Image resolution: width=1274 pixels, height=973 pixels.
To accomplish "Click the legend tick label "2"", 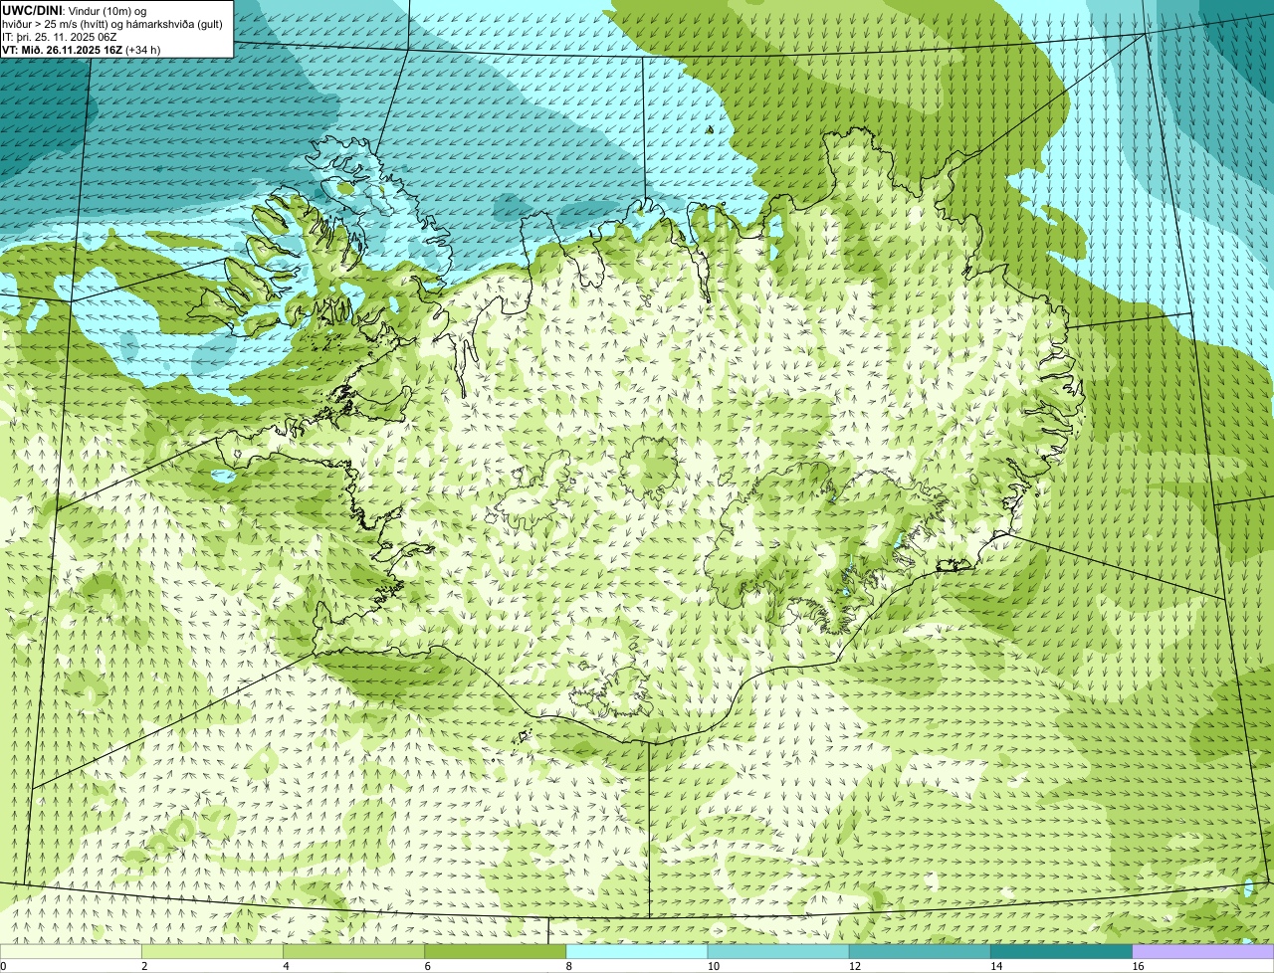I will 144,966.
